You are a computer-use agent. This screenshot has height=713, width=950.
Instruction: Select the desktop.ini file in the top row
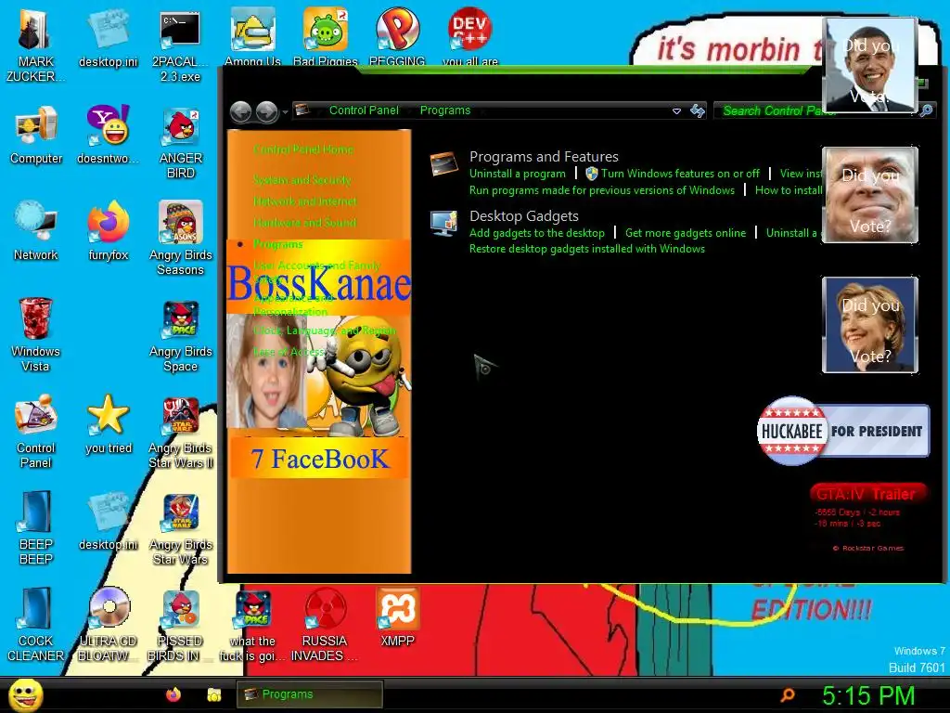[108, 37]
